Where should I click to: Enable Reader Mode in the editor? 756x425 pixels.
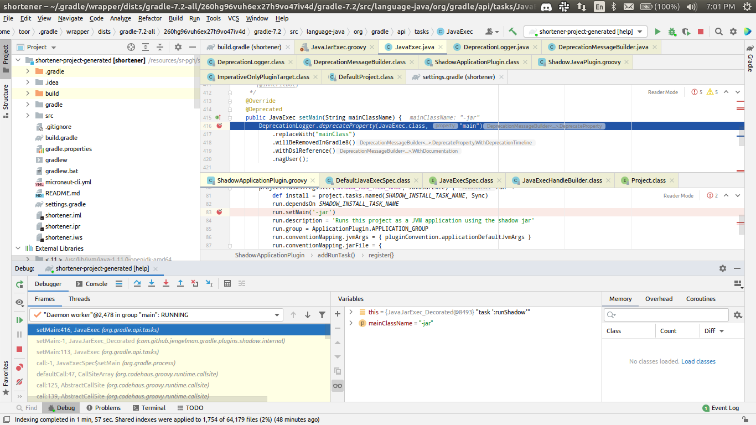pos(662,92)
